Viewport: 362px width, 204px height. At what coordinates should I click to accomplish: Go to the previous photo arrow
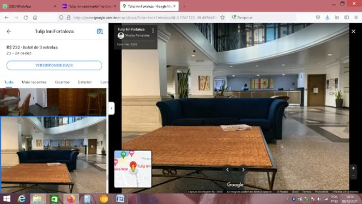pos(228,170)
